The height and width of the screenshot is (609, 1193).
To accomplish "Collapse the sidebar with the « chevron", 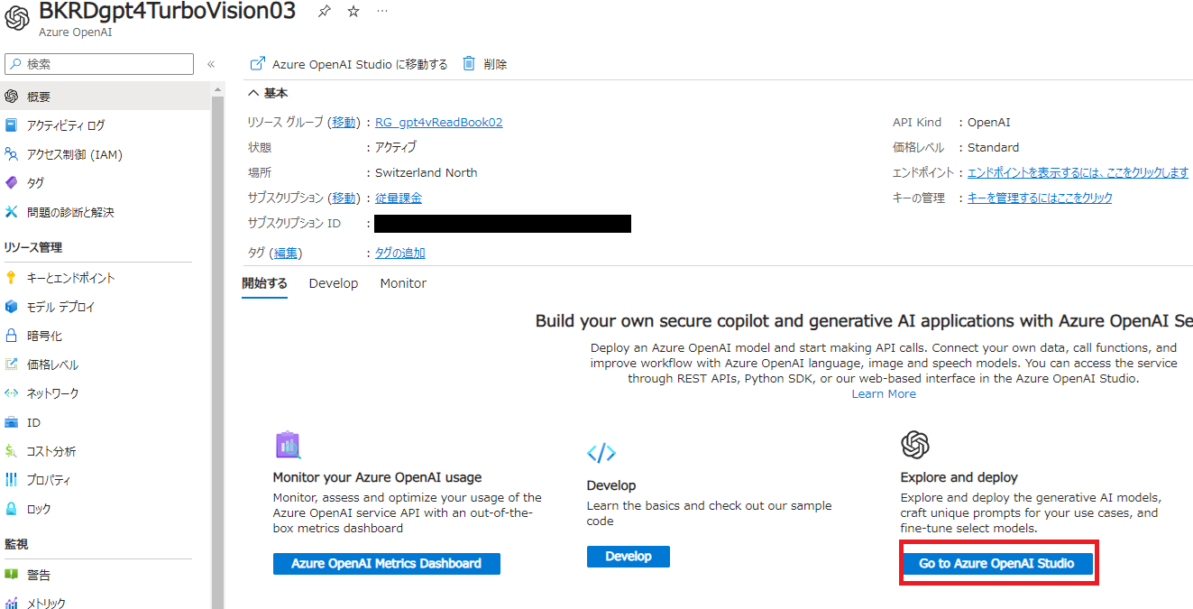I will (x=210, y=63).
